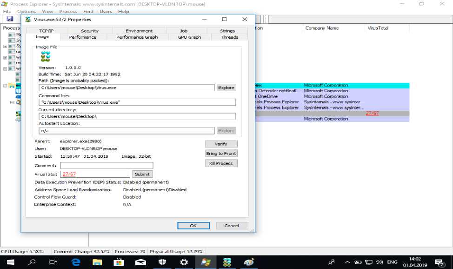Select the explorer folder icon in process tree
Image resolution: width=453 pixels, height=269 pixels.
(x=12, y=86)
